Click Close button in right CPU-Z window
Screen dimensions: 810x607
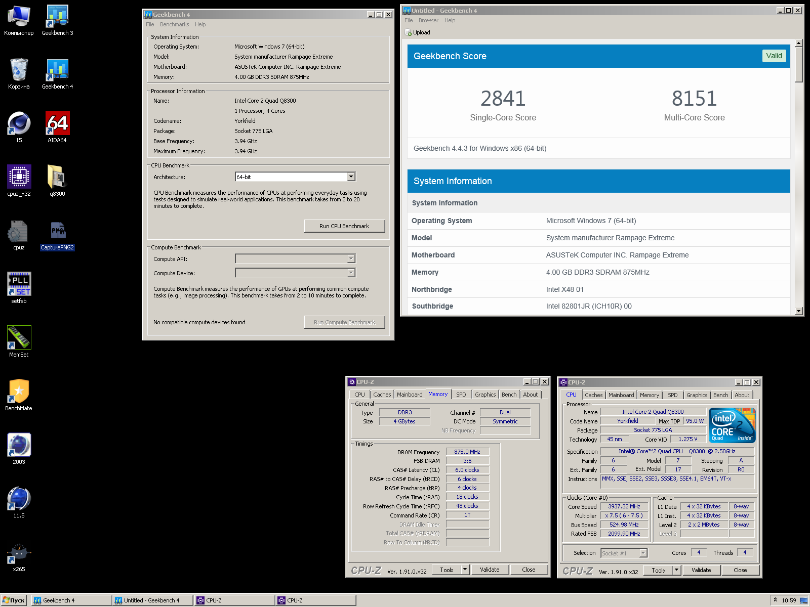[740, 570]
